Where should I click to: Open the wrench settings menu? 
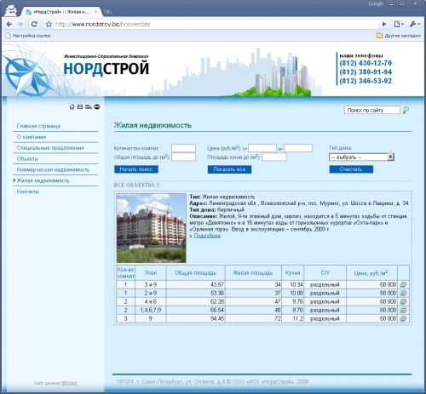414,24
